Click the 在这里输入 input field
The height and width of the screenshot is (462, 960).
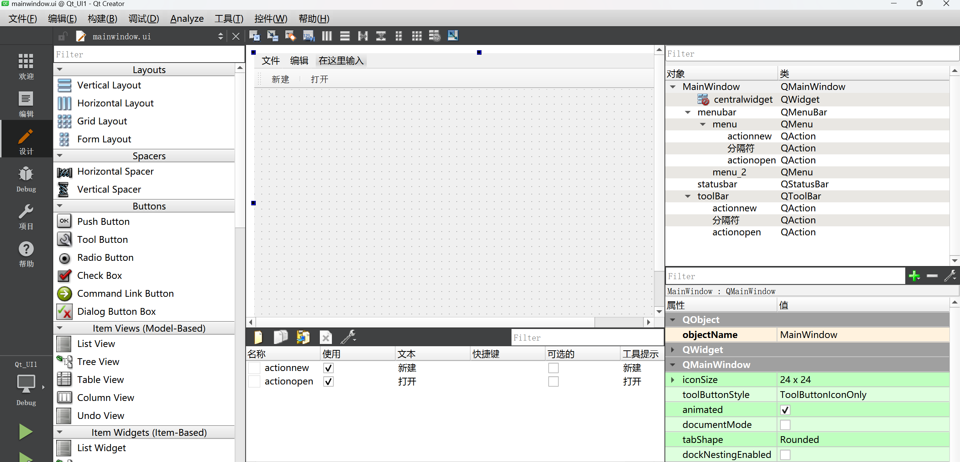[340, 60]
